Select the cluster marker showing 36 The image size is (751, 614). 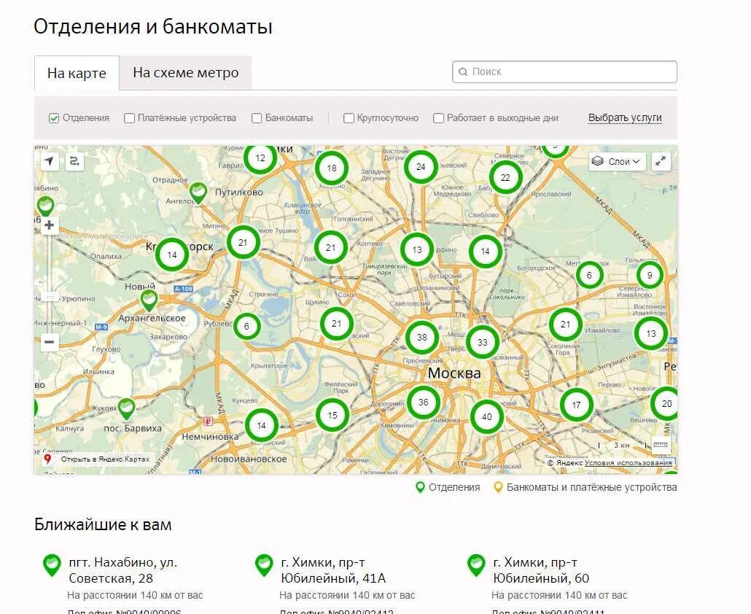424,403
